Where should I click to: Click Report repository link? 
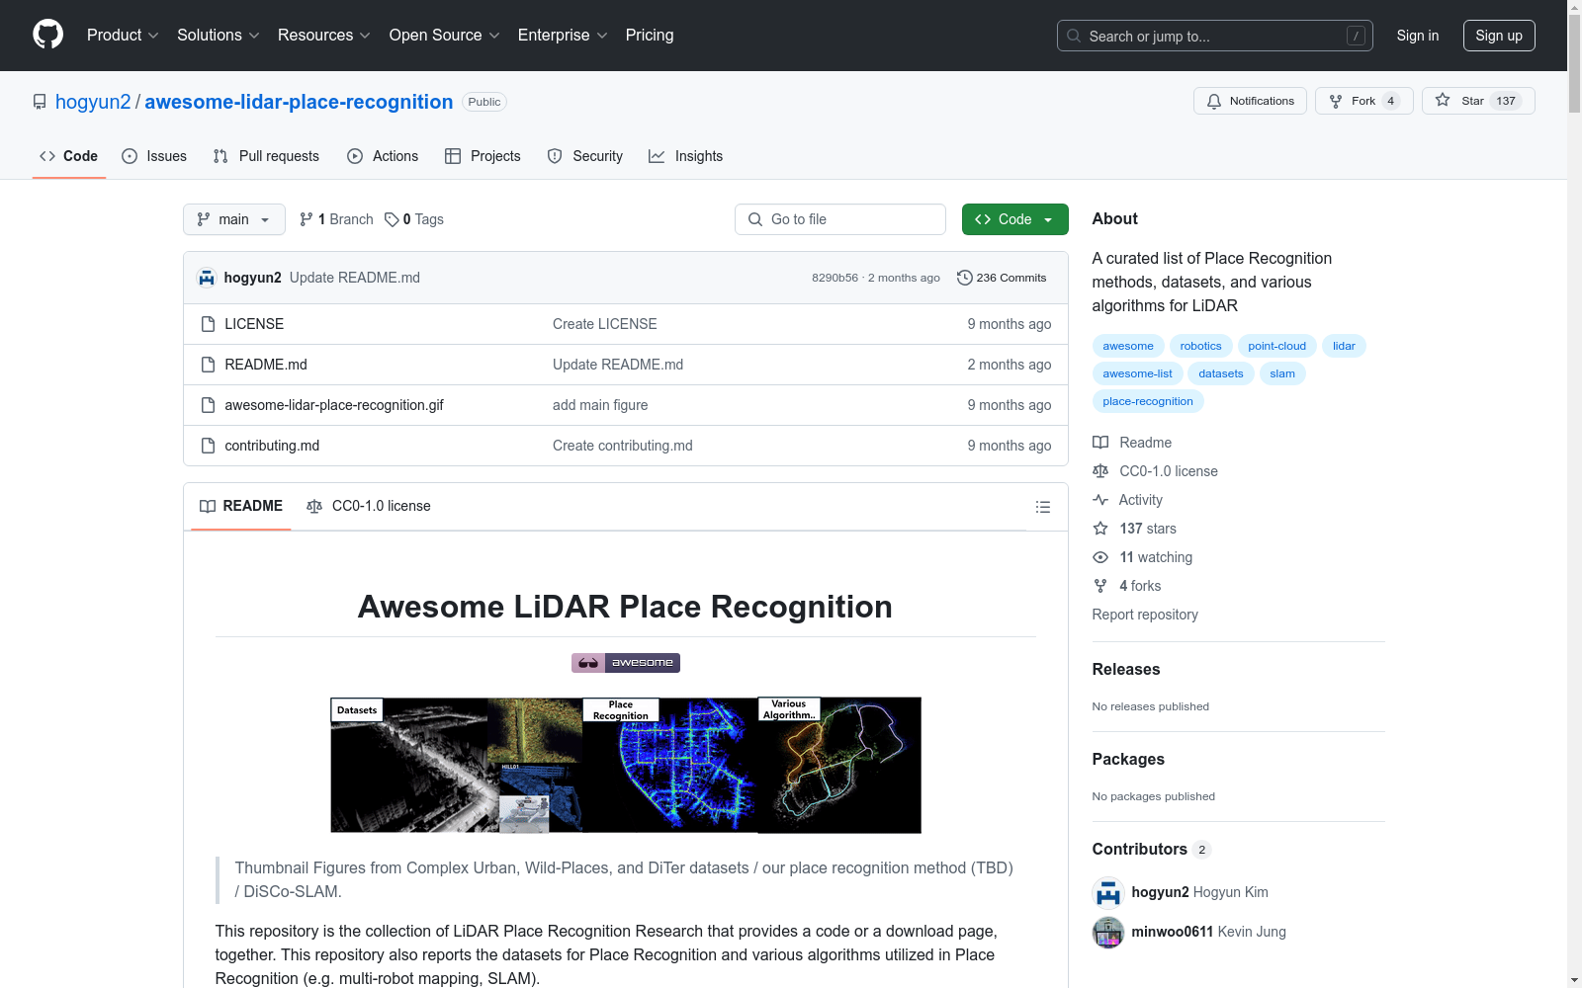click(x=1145, y=615)
